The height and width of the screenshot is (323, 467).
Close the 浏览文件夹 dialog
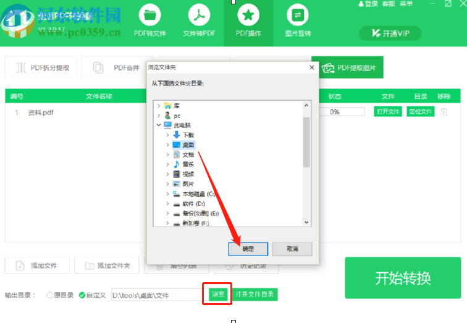point(312,67)
